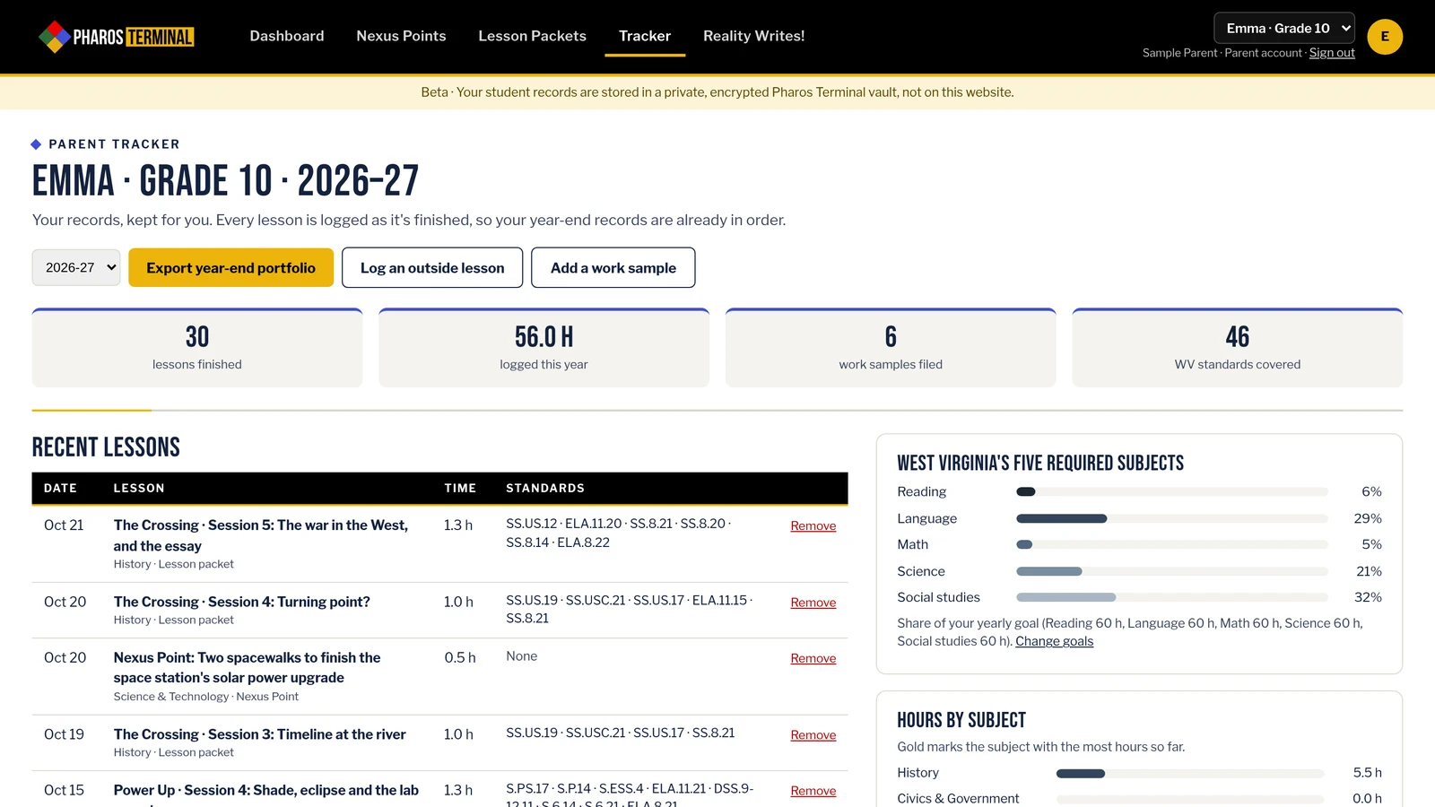The width and height of the screenshot is (1435, 807).
Task: Click the 46 WV standards covered card
Action: coord(1238,348)
